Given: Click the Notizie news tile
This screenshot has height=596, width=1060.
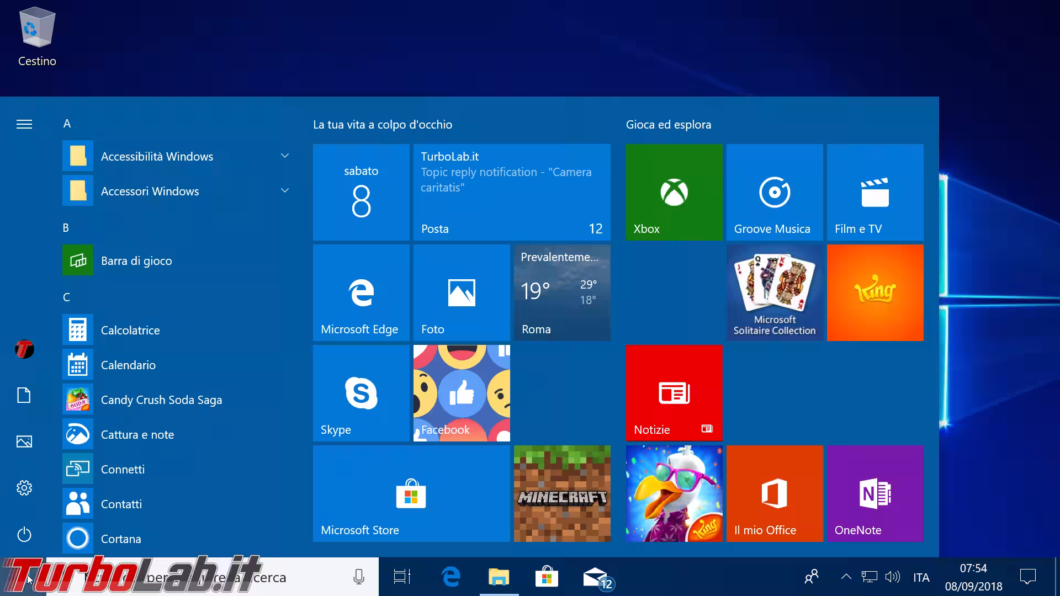Looking at the screenshot, I should tap(674, 393).
